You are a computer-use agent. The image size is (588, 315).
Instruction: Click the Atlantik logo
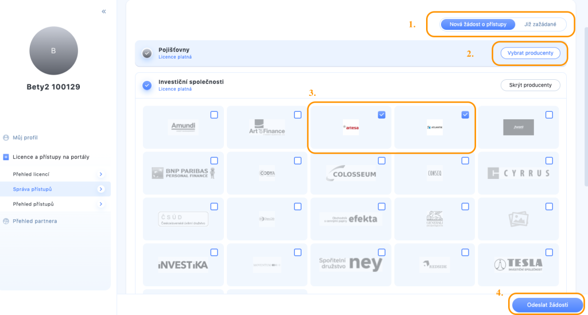click(x=435, y=127)
